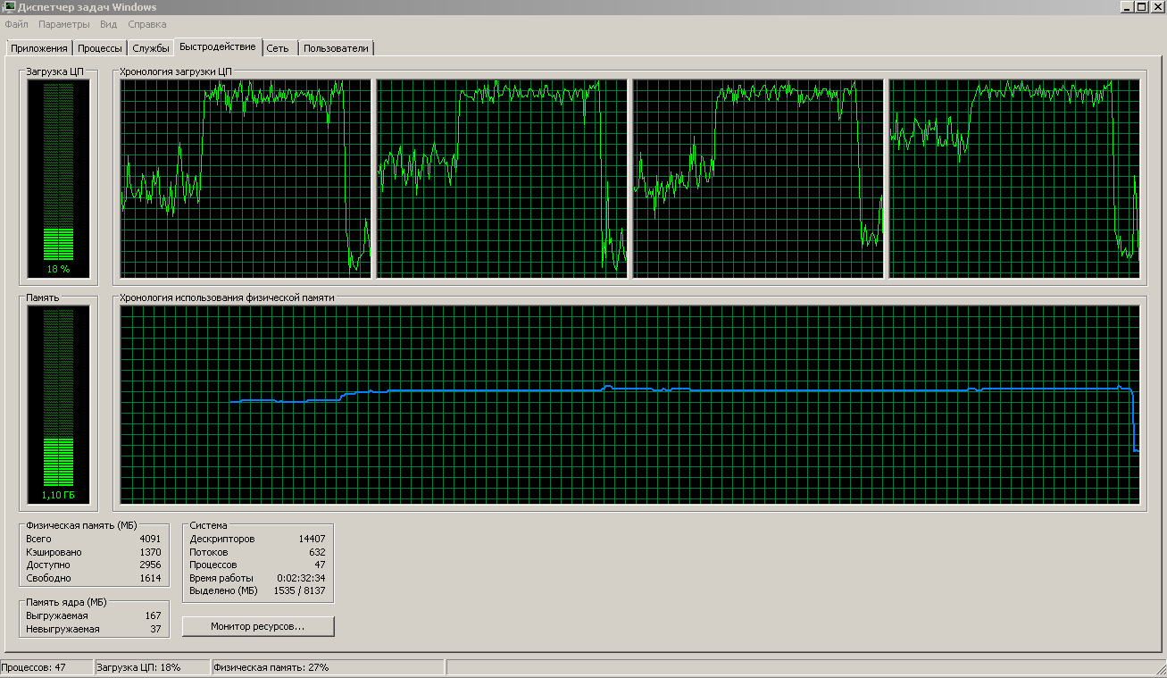The image size is (1167, 678).
Task: Click the Процессов value 47 in Система
Action: (x=320, y=565)
